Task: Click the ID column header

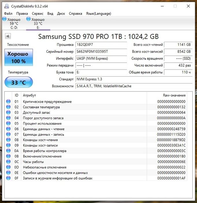Action: (16, 95)
